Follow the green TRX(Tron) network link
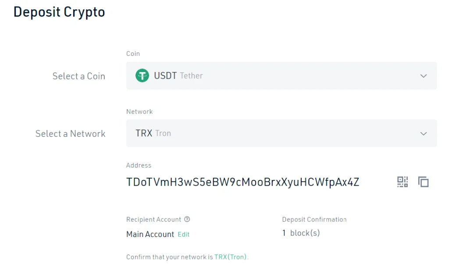 pyautogui.click(x=231, y=257)
